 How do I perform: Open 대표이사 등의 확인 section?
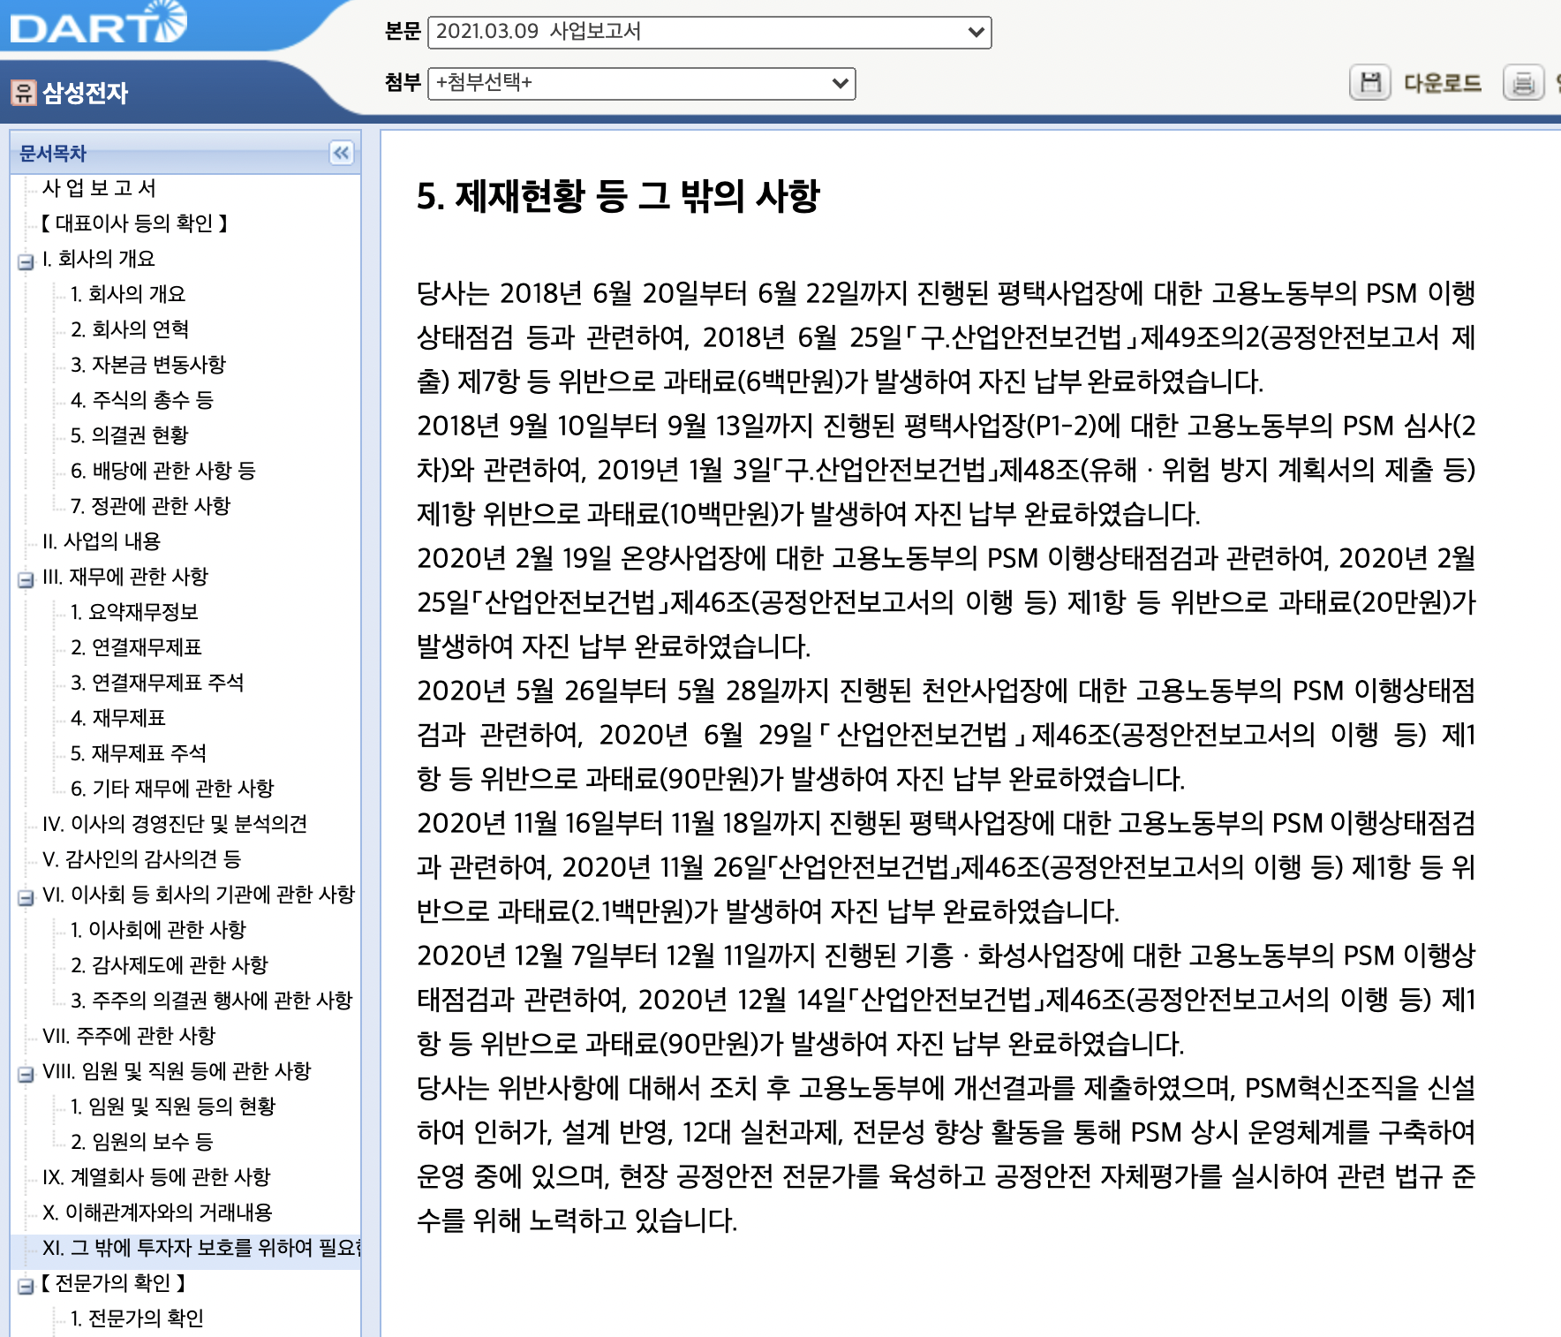point(134,223)
